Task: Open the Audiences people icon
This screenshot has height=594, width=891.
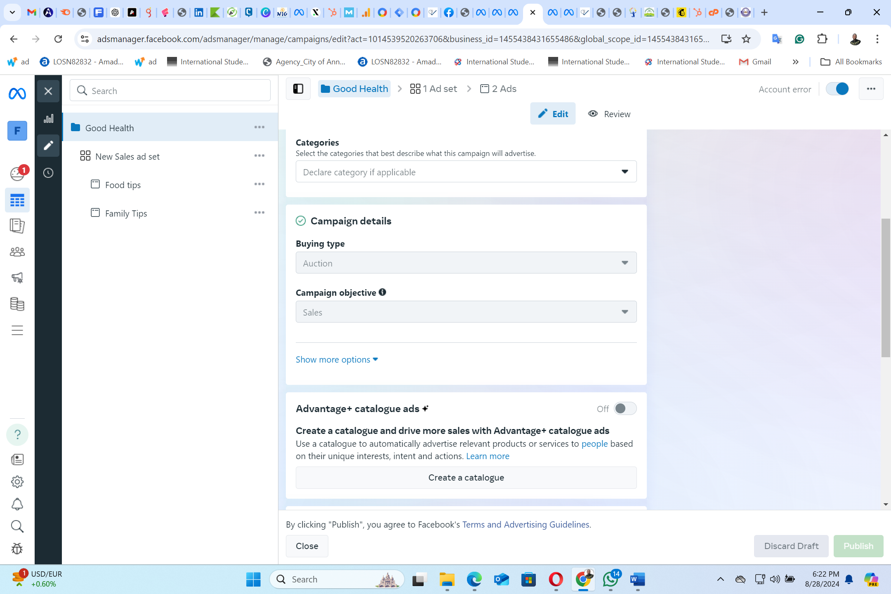Action: click(x=17, y=252)
